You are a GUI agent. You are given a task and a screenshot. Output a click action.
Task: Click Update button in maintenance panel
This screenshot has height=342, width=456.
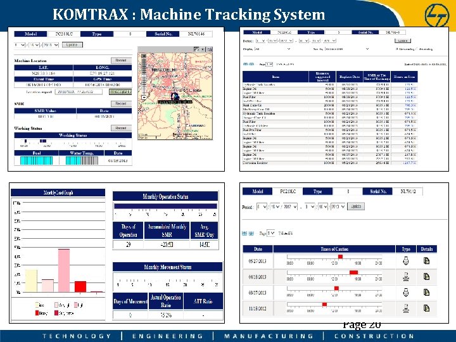coord(403,41)
